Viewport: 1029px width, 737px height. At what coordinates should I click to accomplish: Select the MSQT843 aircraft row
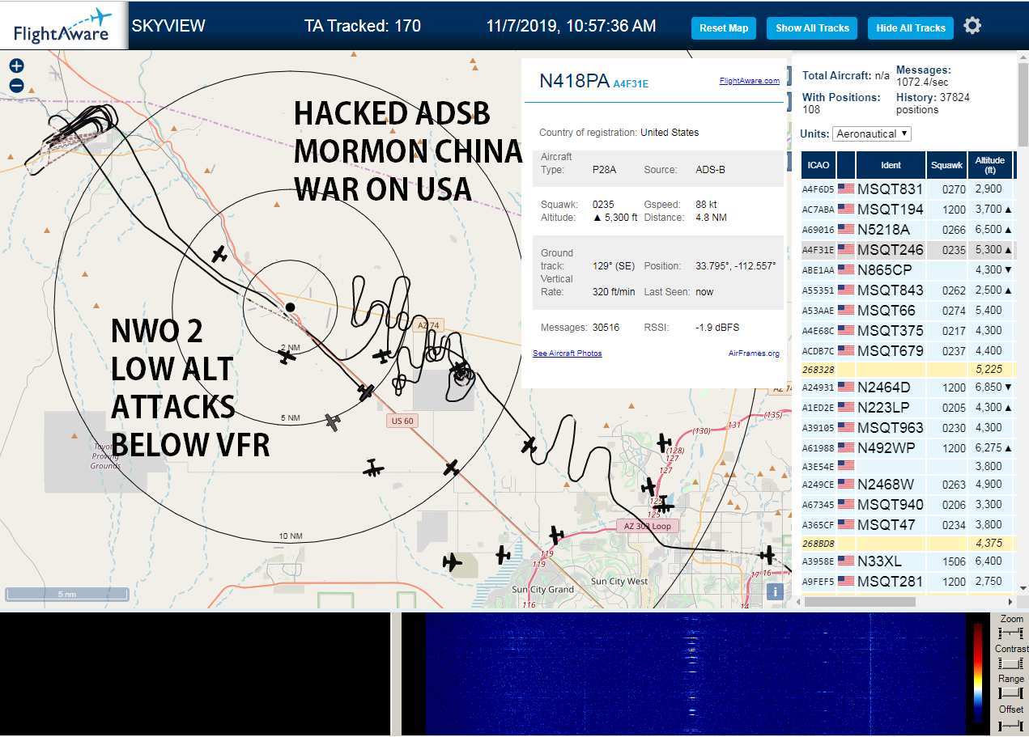[x=908, y=290]
